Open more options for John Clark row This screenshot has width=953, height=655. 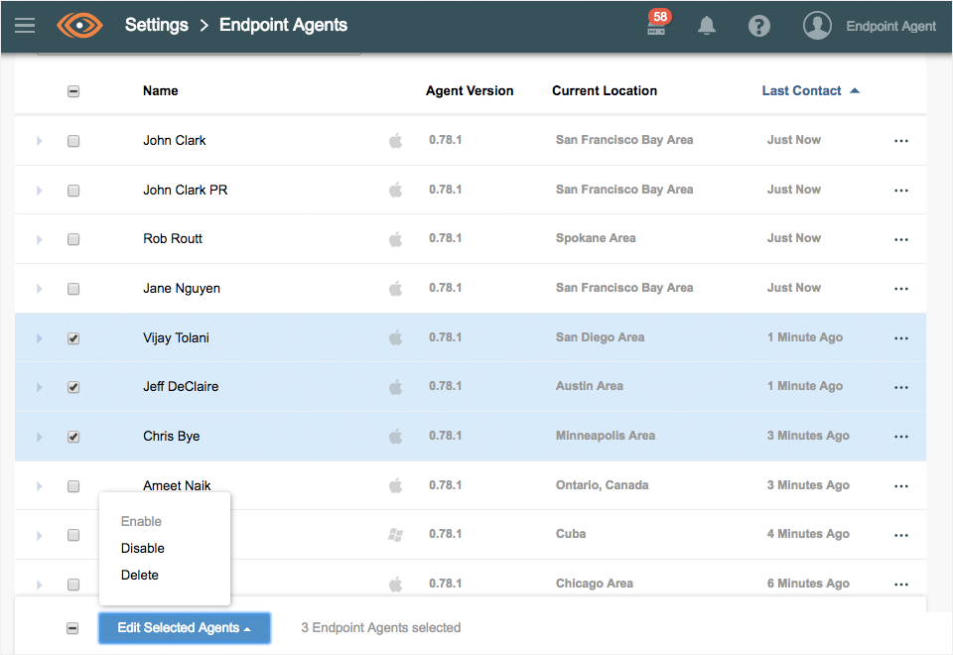(901, 141)
